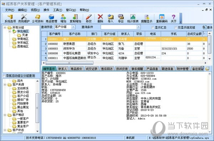
Task: Collapse the 华北地区 tree node expander
Action: [x=10, y=31]
